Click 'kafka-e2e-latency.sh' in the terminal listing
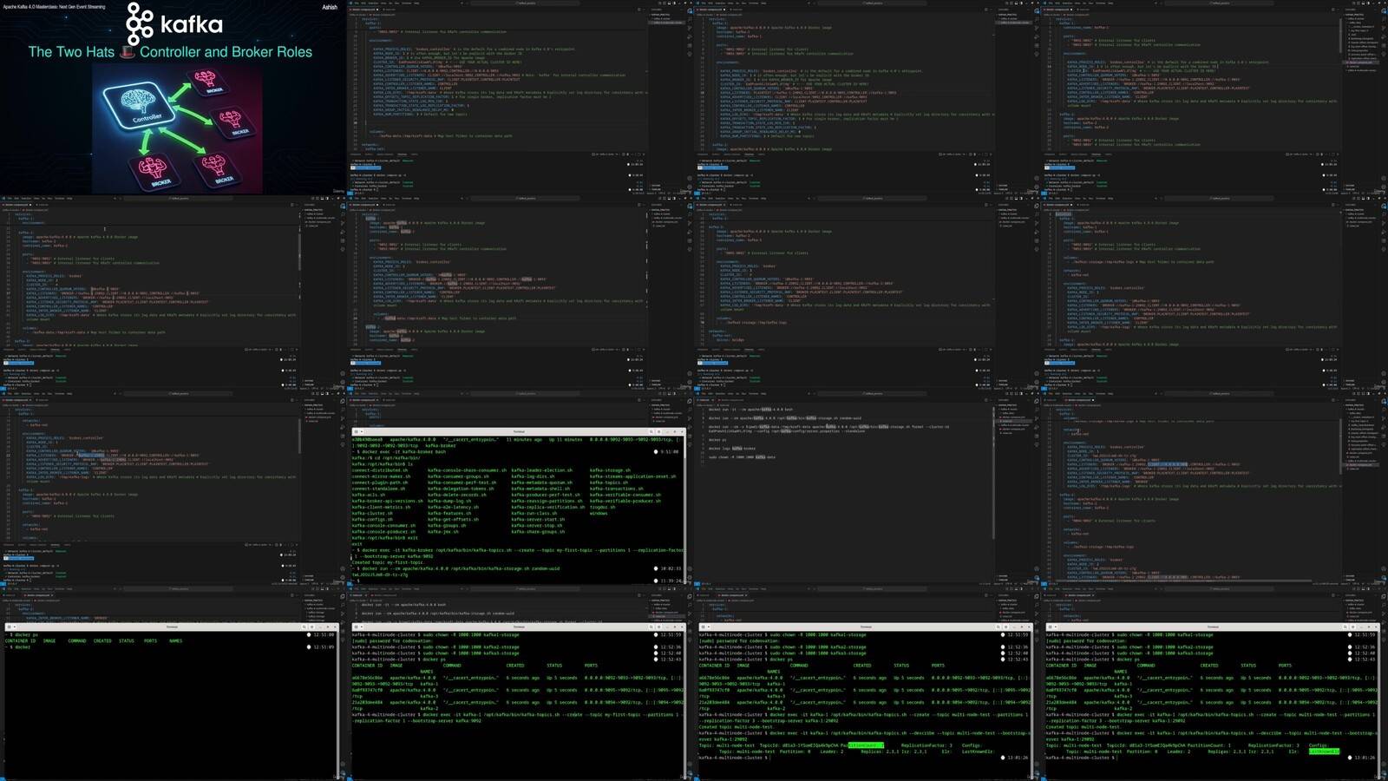 [452, 507]
